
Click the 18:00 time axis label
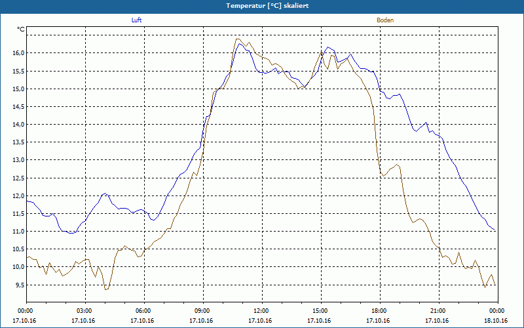click(x=381, y=311)
